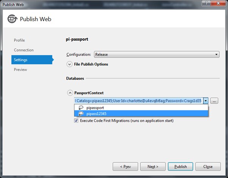Click the ellipsis button beside the connection string
The width and height of the screenshot is (228, 178).
pyautogui.click(x=214, y=101)
